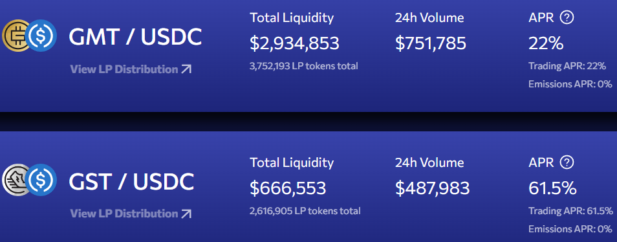Image resolution: width=617 pixels, height=242 pixels.
Task: Open APR help icon for GMT pool
Action: [567, 17]
